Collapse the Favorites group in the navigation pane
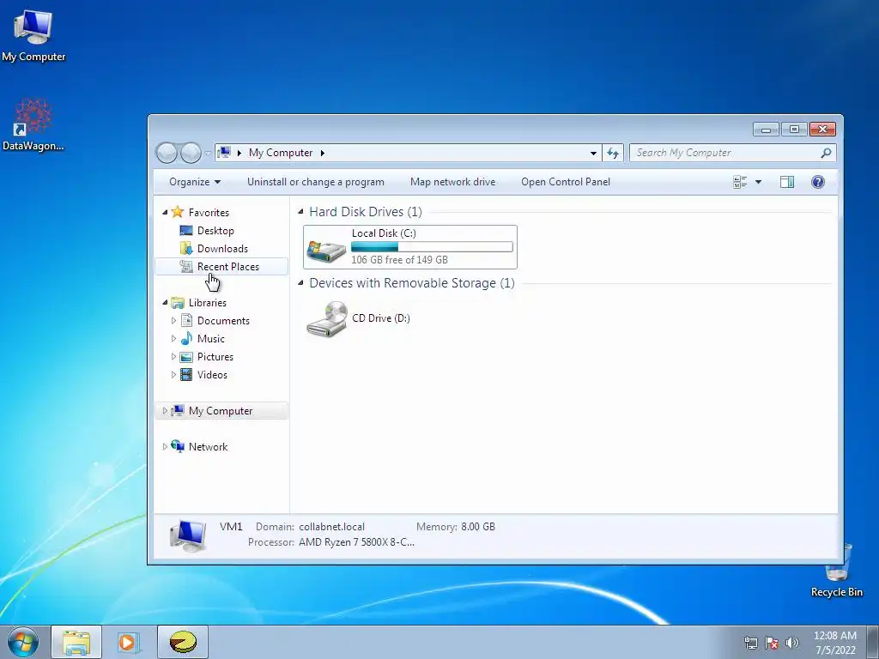 [165, 212]
